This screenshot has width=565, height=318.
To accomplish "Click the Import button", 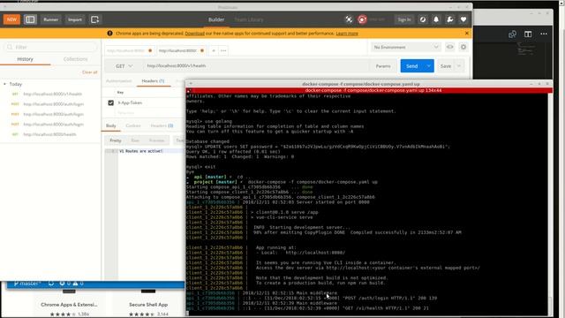I will pyautogui.click(x=75, y=19).
